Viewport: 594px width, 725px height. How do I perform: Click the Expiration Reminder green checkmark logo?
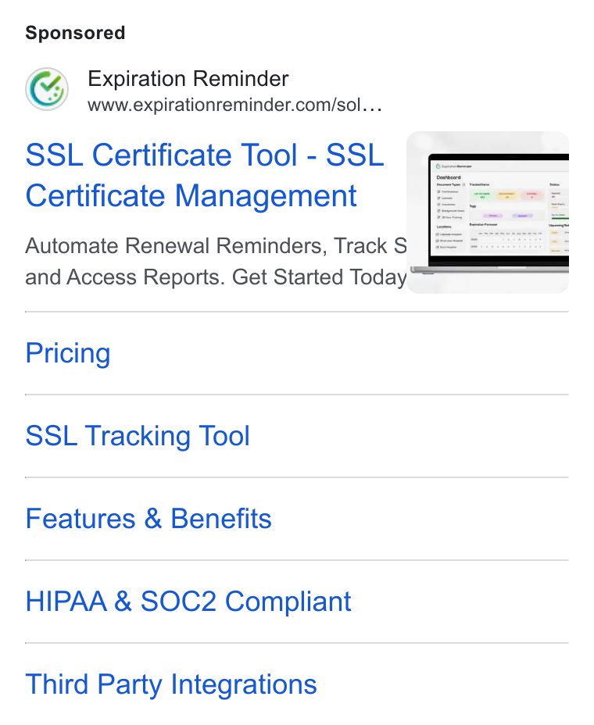tap(47, 89)
